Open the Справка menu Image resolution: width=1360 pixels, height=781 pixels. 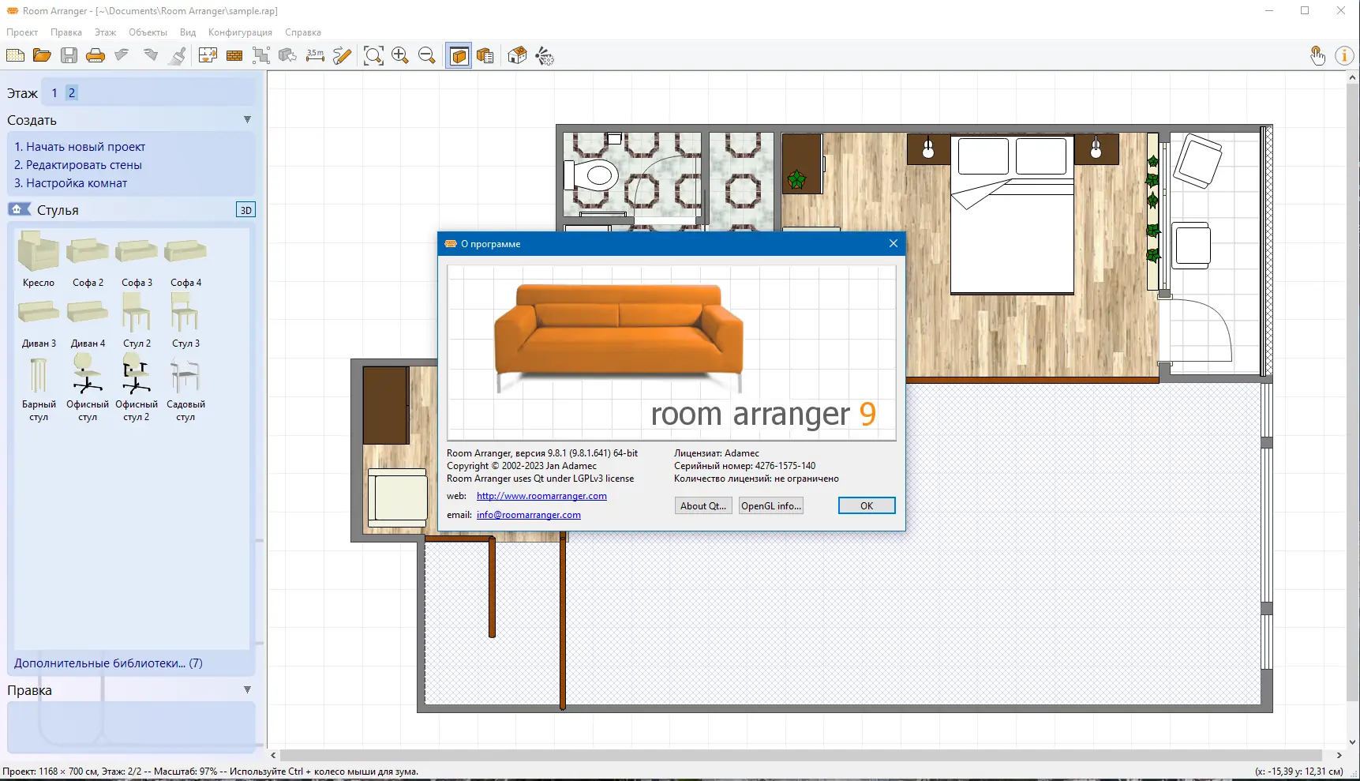303,32
